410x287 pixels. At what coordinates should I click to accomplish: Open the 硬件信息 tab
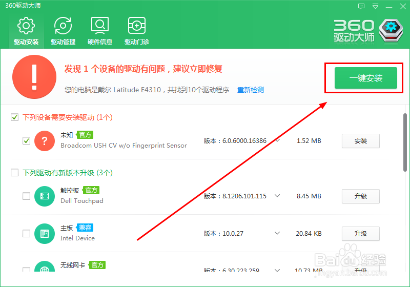click(100, 31)
